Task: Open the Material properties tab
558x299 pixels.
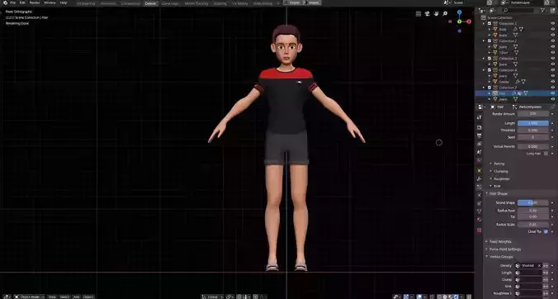Action: tap(479, 220)
